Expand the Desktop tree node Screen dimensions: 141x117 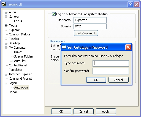pyautogui.click(x=6, y=43)
